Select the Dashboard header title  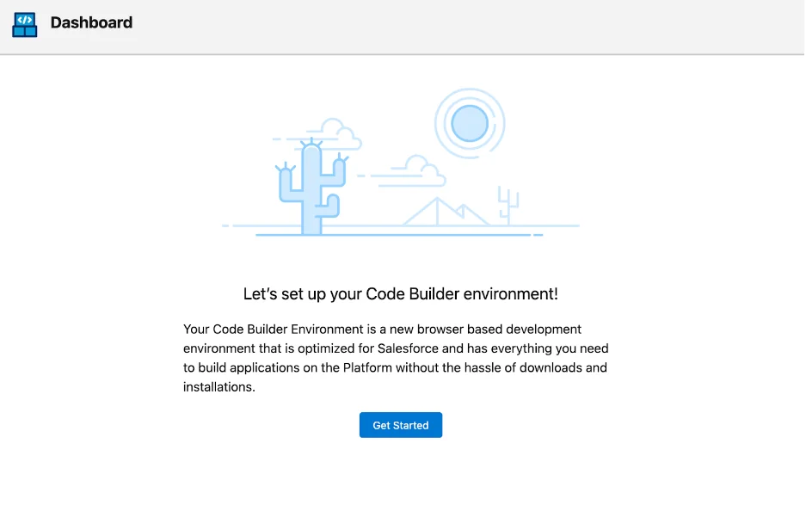click(91, 22)
